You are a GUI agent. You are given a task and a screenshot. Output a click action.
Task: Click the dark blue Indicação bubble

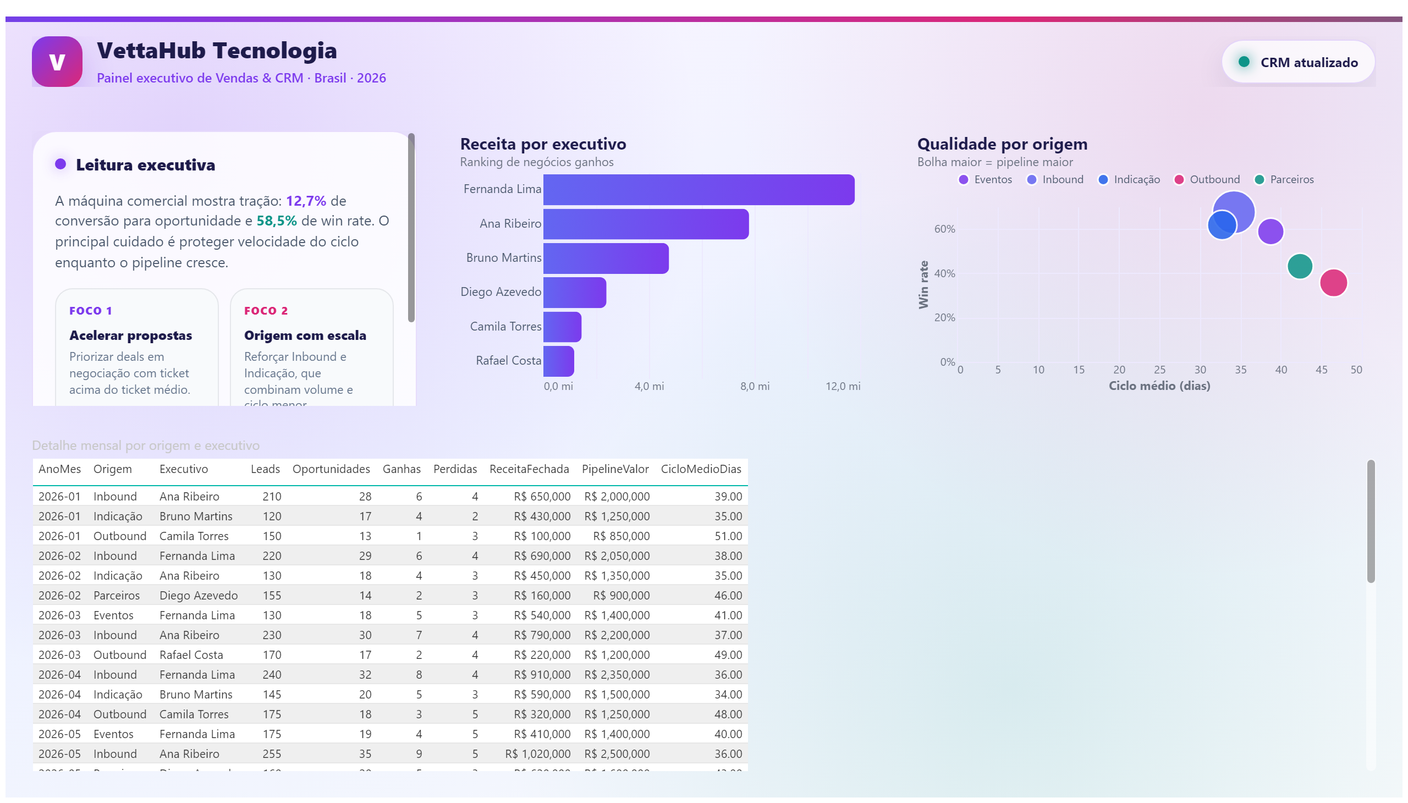[x=1222, y=225]
